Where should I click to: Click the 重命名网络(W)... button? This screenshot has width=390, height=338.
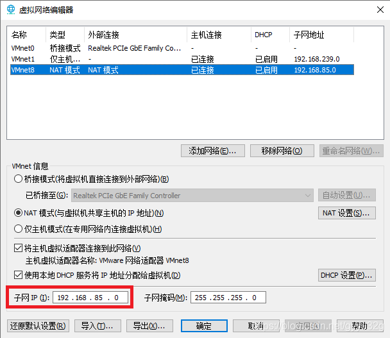[352, 151]
